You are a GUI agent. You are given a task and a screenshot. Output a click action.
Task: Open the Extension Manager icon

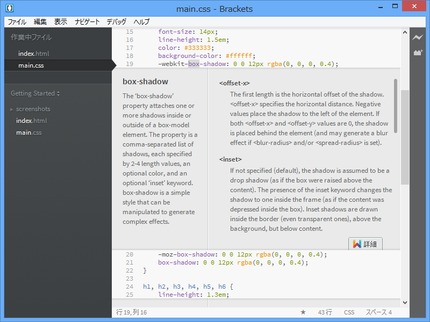pyautogui.click(x=418, y=53)
